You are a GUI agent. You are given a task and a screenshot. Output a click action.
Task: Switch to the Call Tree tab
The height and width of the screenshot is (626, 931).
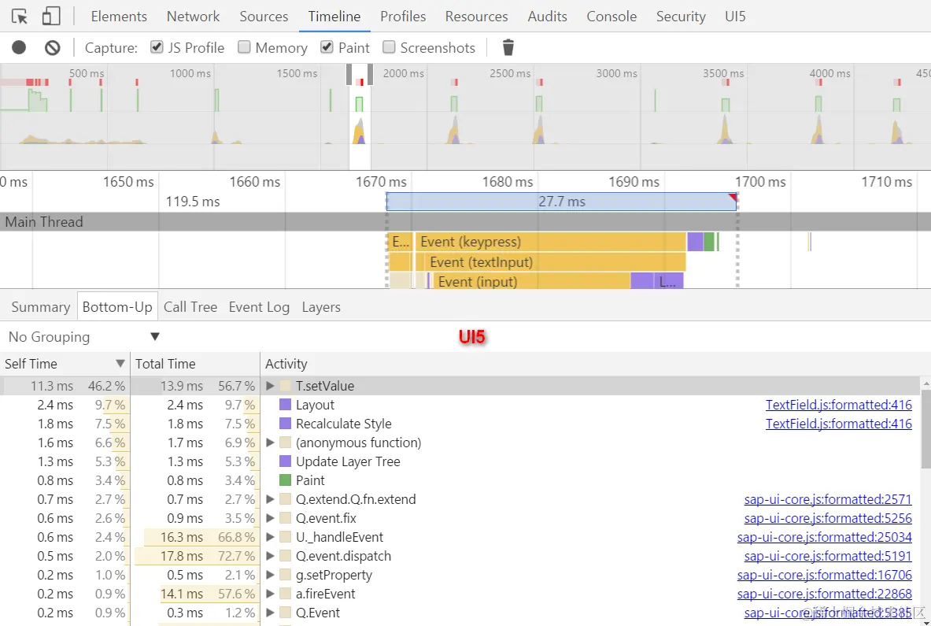(190, 307)
